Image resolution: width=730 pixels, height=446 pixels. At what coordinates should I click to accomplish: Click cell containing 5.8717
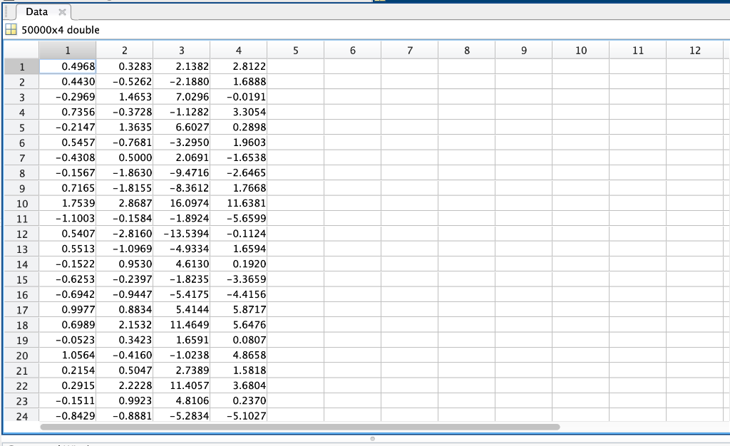click(x=239, y=310)
